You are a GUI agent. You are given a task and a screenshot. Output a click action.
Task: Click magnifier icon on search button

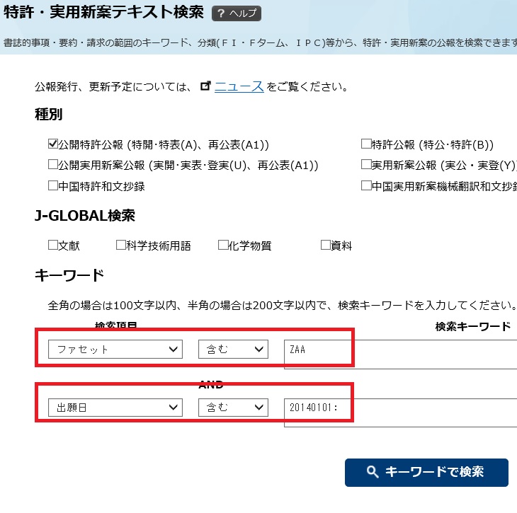point(373,472)
